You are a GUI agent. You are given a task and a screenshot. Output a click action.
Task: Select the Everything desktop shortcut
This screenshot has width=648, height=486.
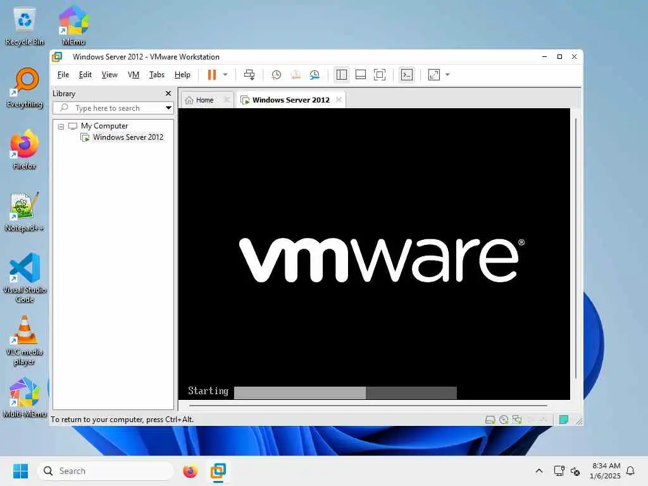tap(25, 88)
